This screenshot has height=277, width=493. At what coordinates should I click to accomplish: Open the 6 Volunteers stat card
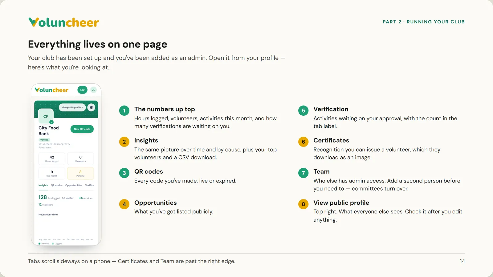pyautogui.click(x=80, y=159)
